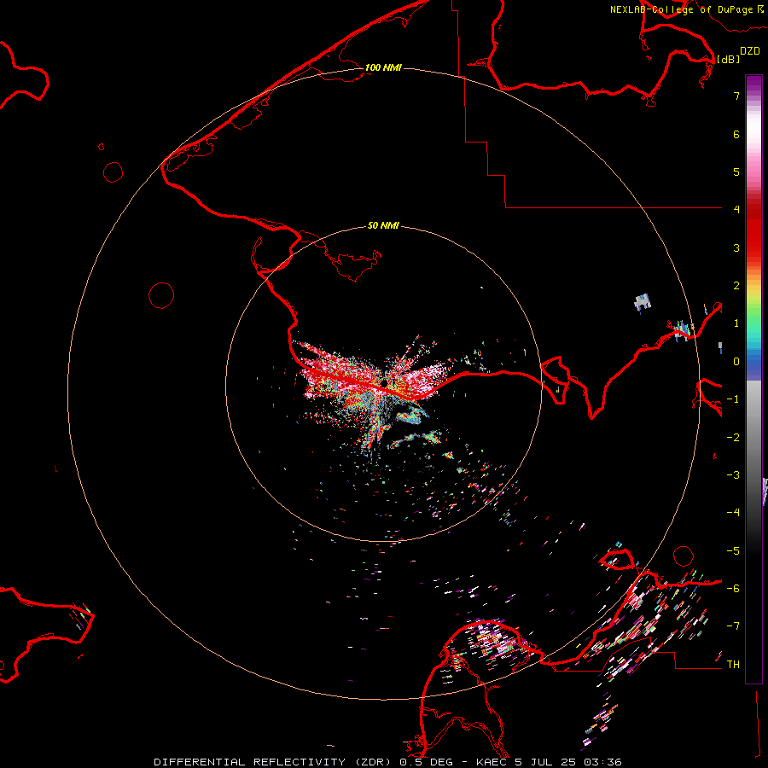Click the "4" tick label on the dB scale
This screenshot has width=768, height=768.
click(x=736, y=210)
